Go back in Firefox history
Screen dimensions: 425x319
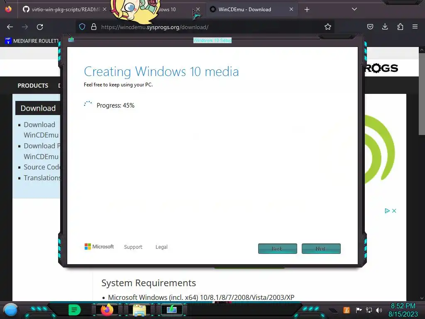pyautogui.click(x=10, y=27)
